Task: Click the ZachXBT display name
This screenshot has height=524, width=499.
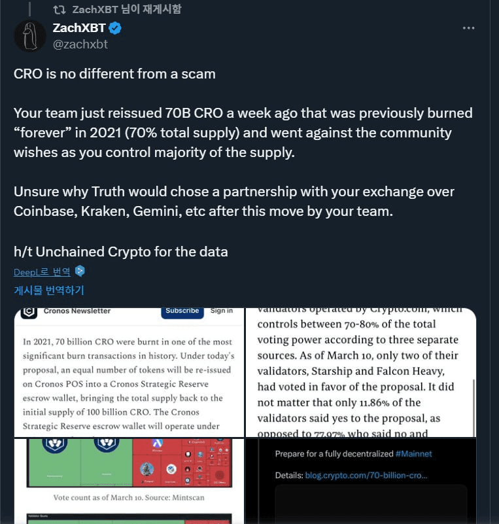Action: point(79,28)
